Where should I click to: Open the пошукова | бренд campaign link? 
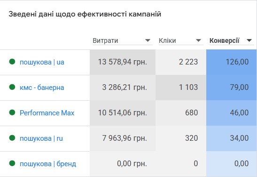(x=48, y=164)
